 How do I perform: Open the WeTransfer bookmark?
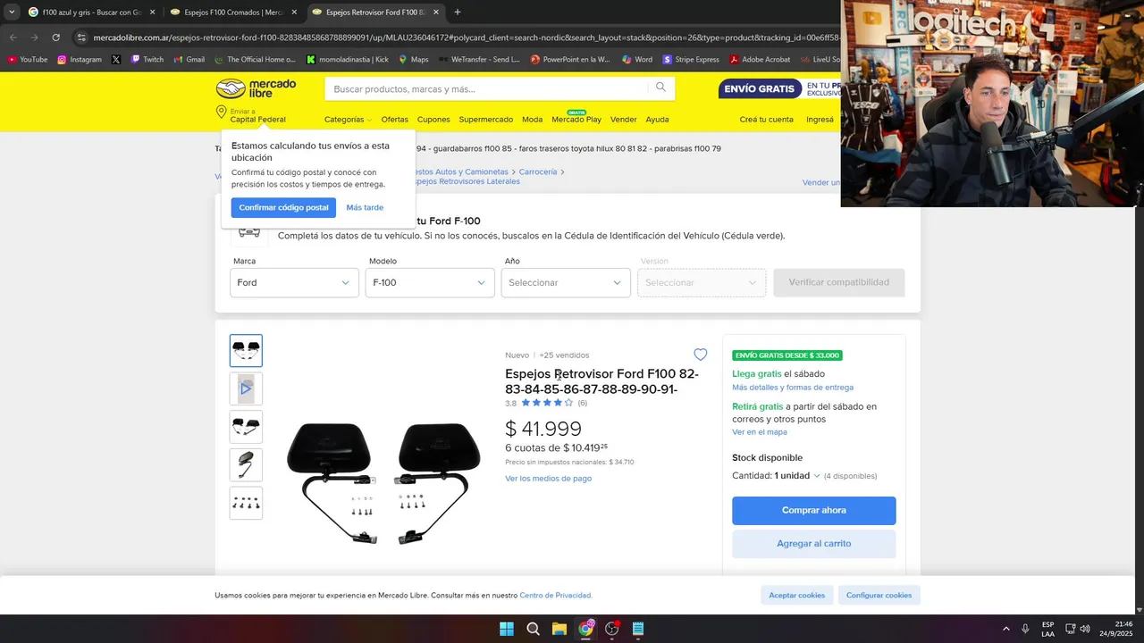coord(479,60)
